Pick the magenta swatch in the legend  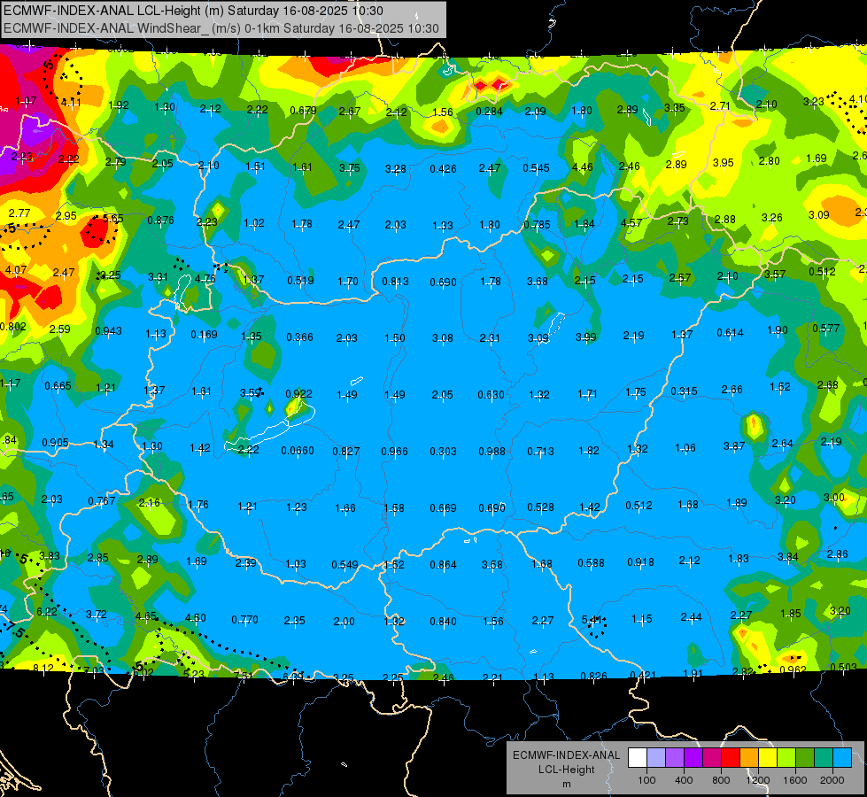tap(712, 757)
